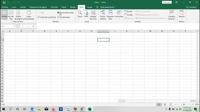Click the horizontal scrollbar track
Image resolution: width=200 pixels, height=112 pixels.
click(x=157, y=101)
